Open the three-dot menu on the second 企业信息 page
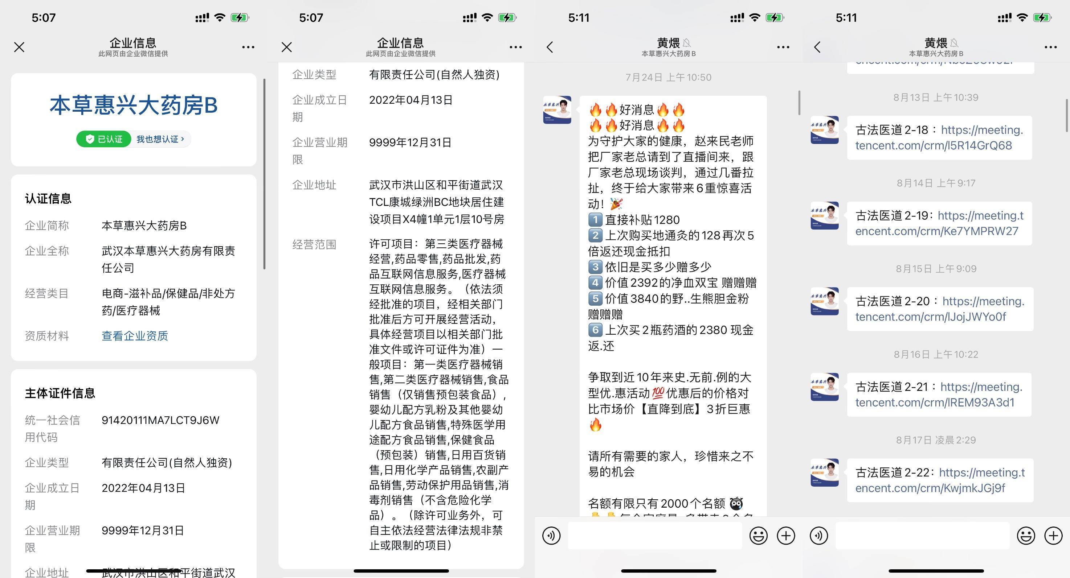This screenshot has width=1070, height=578. (x=515, y=47)
